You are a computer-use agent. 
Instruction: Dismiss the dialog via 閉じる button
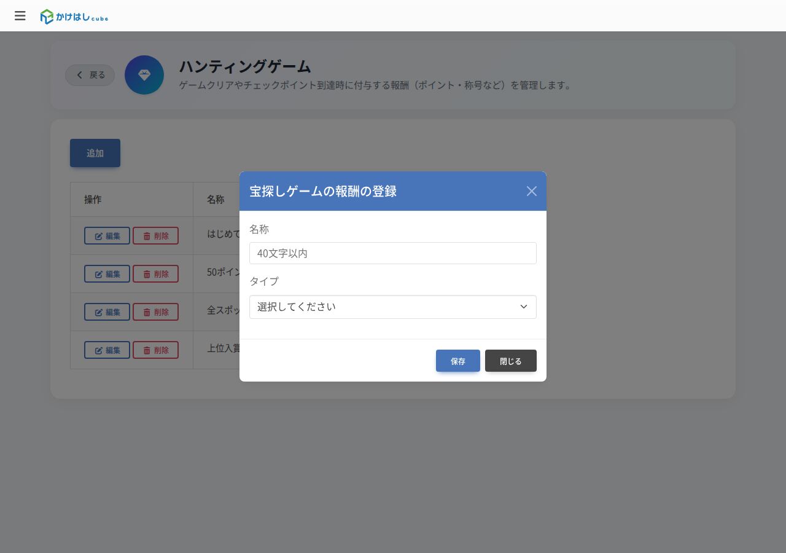click(x=511, y=361)
